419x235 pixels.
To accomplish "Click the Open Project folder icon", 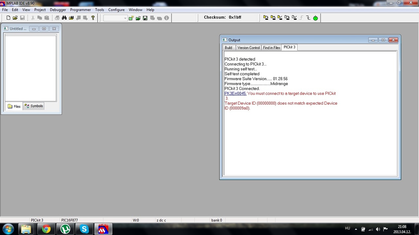I will coord(138,18).
